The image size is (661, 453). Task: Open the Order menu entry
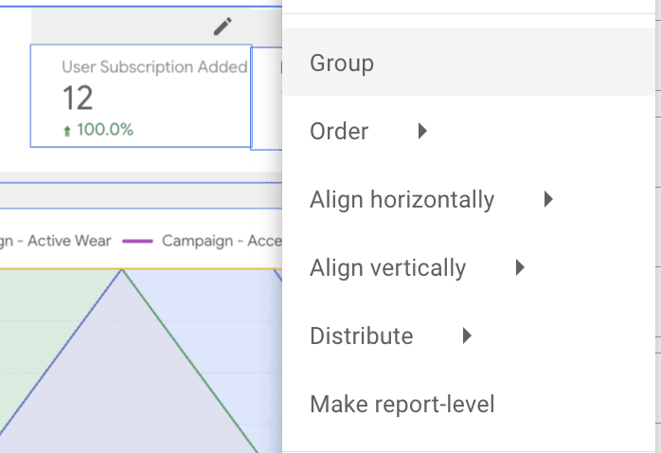point(339,132)
